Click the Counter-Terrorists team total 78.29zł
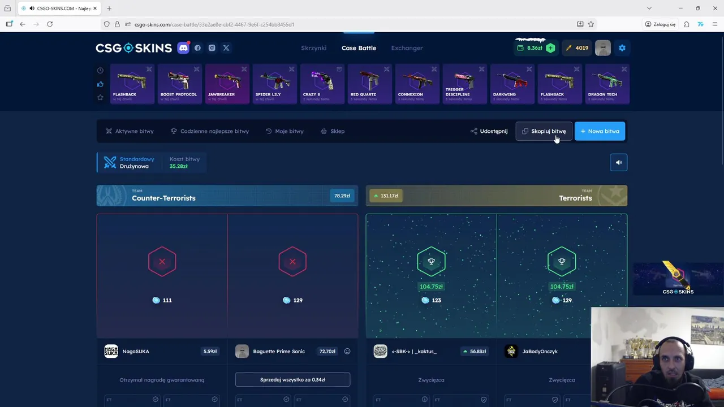724x407 pixels. 342,196
